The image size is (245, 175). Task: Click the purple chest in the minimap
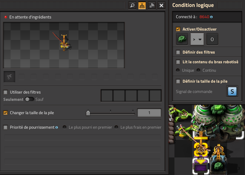point(200,166)
